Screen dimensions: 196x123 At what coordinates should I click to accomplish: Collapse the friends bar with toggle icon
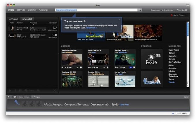click(x=9, y=97)
